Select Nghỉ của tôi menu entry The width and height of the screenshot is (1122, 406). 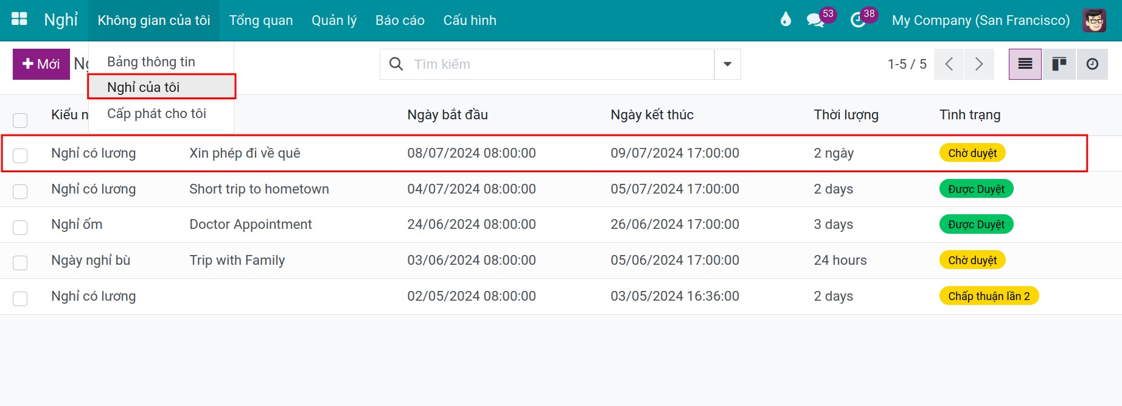coord(161,87)
